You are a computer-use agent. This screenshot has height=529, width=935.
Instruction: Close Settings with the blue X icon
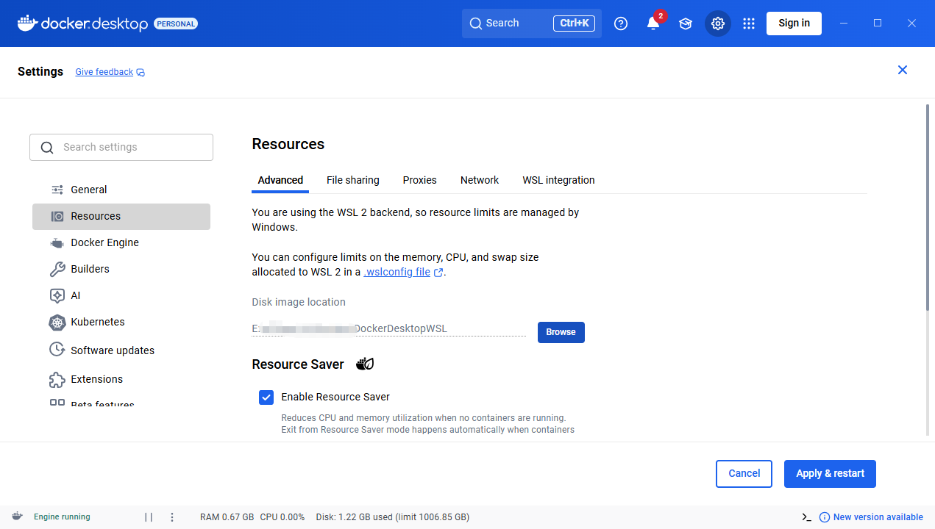(903, 70)
